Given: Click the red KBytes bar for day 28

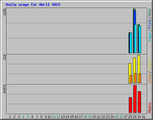Looking at the screenshot, I should pyautogui.click(x=130, y=105).
